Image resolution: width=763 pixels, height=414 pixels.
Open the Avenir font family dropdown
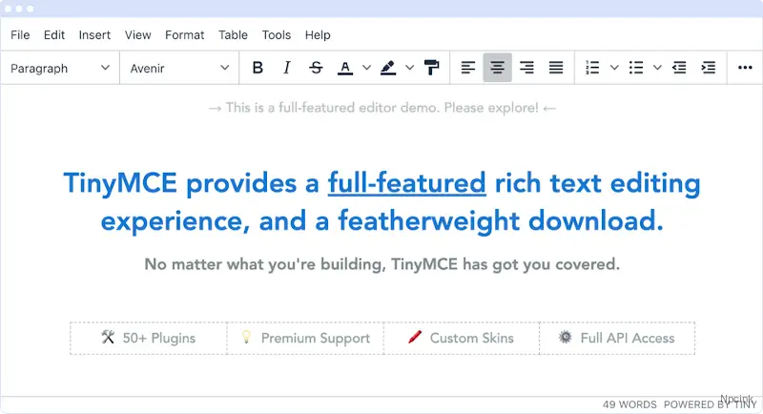(x=179, y=68)
